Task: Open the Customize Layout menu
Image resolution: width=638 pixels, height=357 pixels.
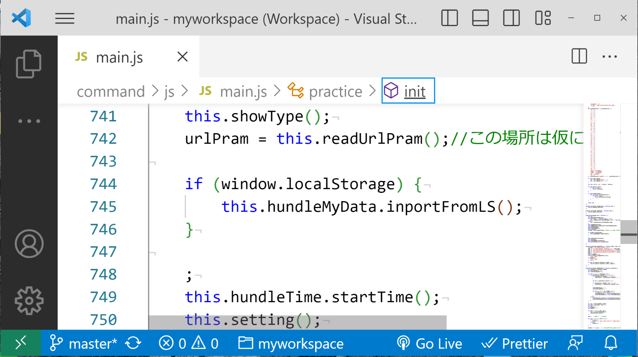Action: (x=543, y=18)
